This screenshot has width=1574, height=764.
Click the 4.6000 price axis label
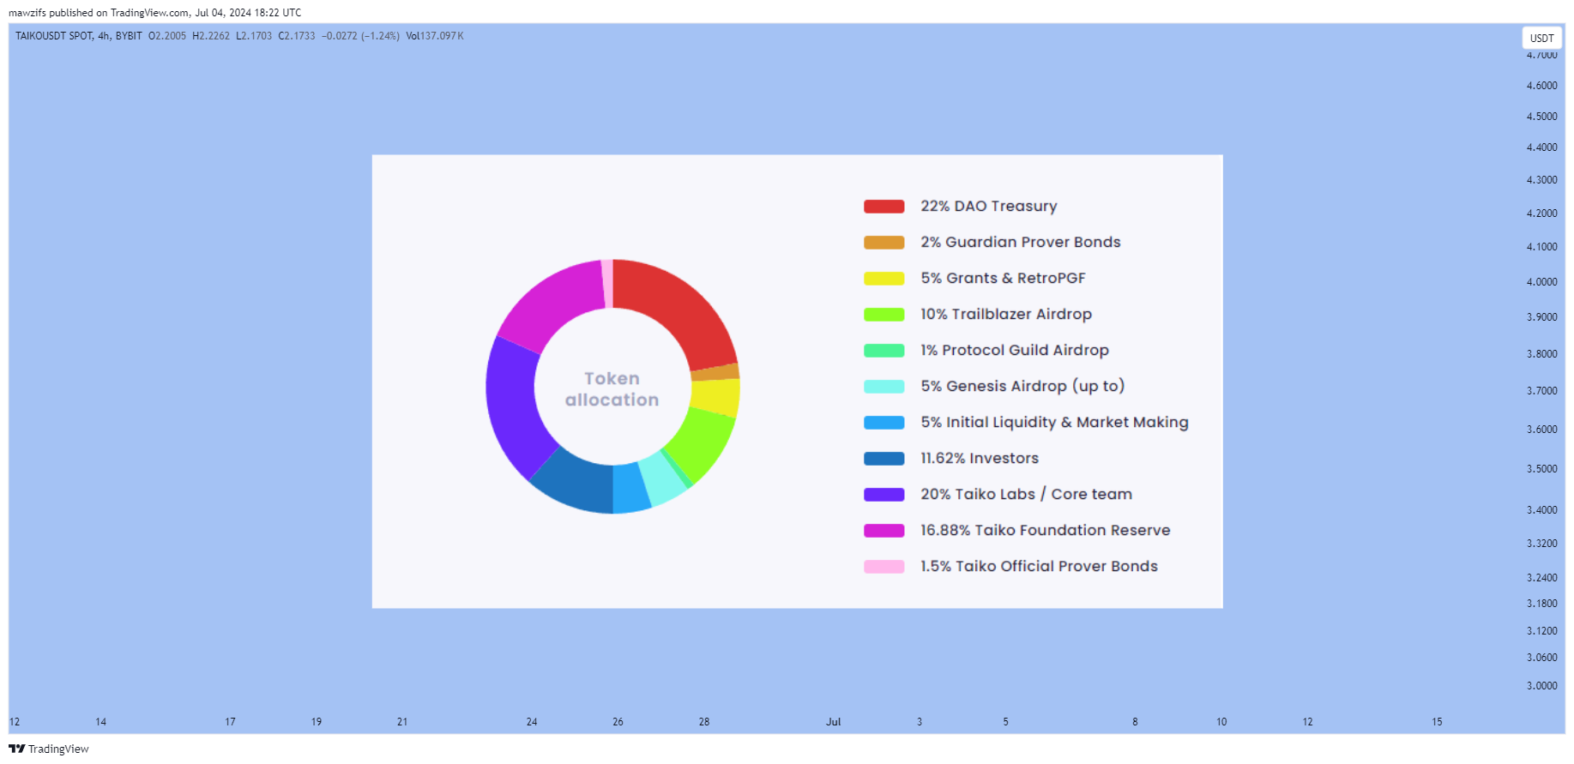(1541, 86)
